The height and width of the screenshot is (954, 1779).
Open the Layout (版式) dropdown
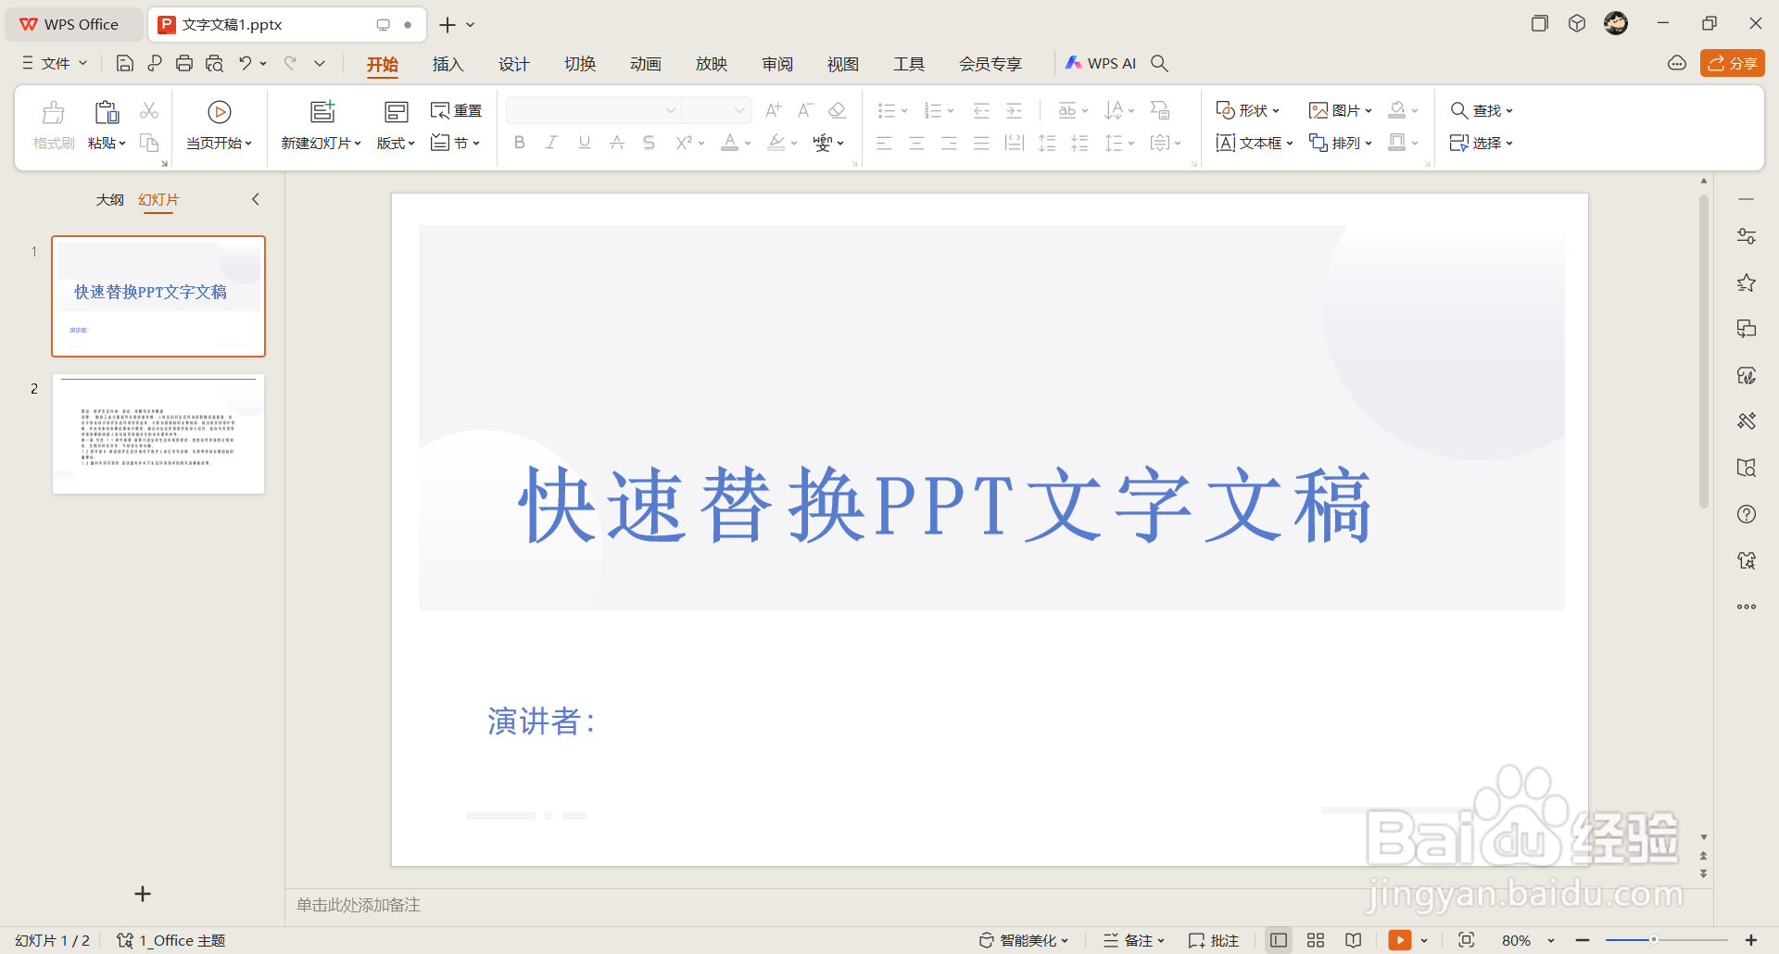396,143
